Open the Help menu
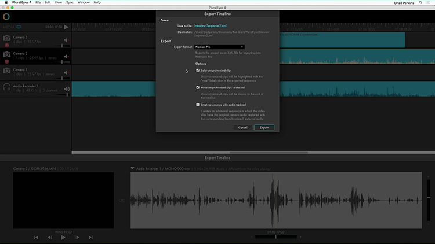This screenshot has width=435, height=244. tap(97, 2)
